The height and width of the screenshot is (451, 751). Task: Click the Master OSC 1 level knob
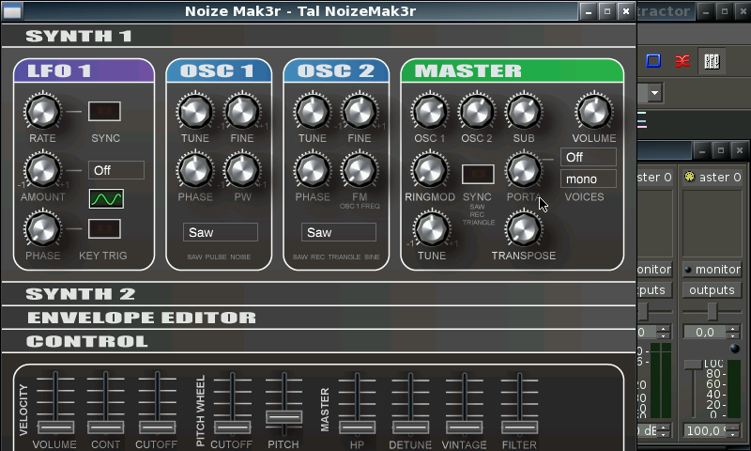tap(430, 111)
